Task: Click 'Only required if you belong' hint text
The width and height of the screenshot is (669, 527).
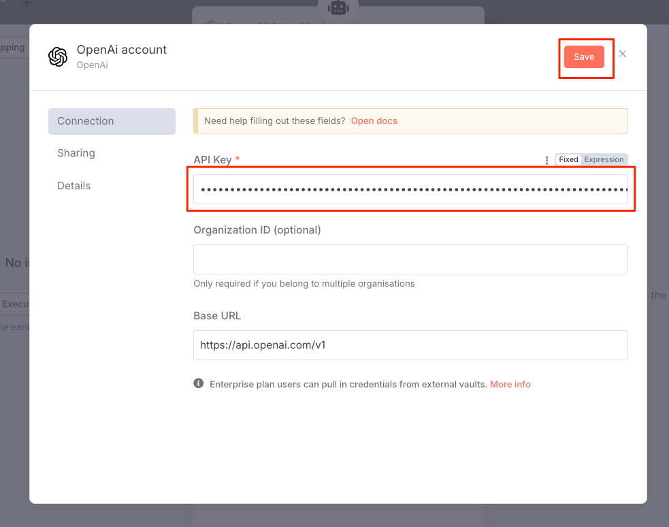Action: (304, 284)
